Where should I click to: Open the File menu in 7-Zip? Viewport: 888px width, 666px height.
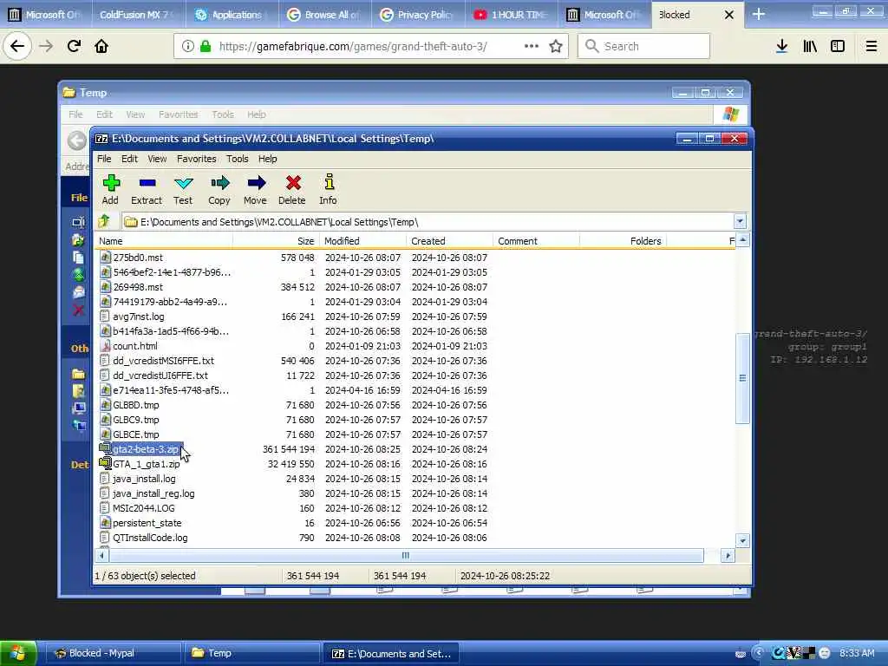click(104, 159)
